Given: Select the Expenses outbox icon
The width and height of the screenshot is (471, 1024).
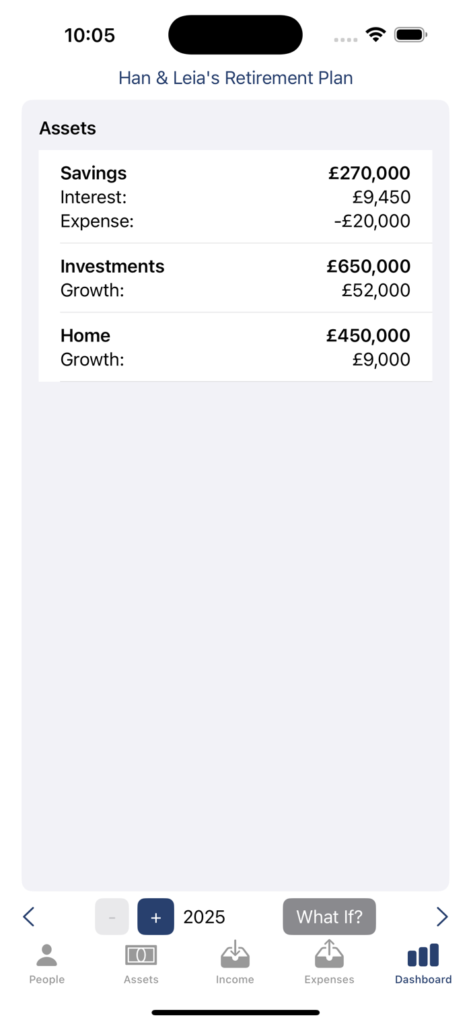Looking at the screenshot, I should pyautogui.click(x=329, y=954).
